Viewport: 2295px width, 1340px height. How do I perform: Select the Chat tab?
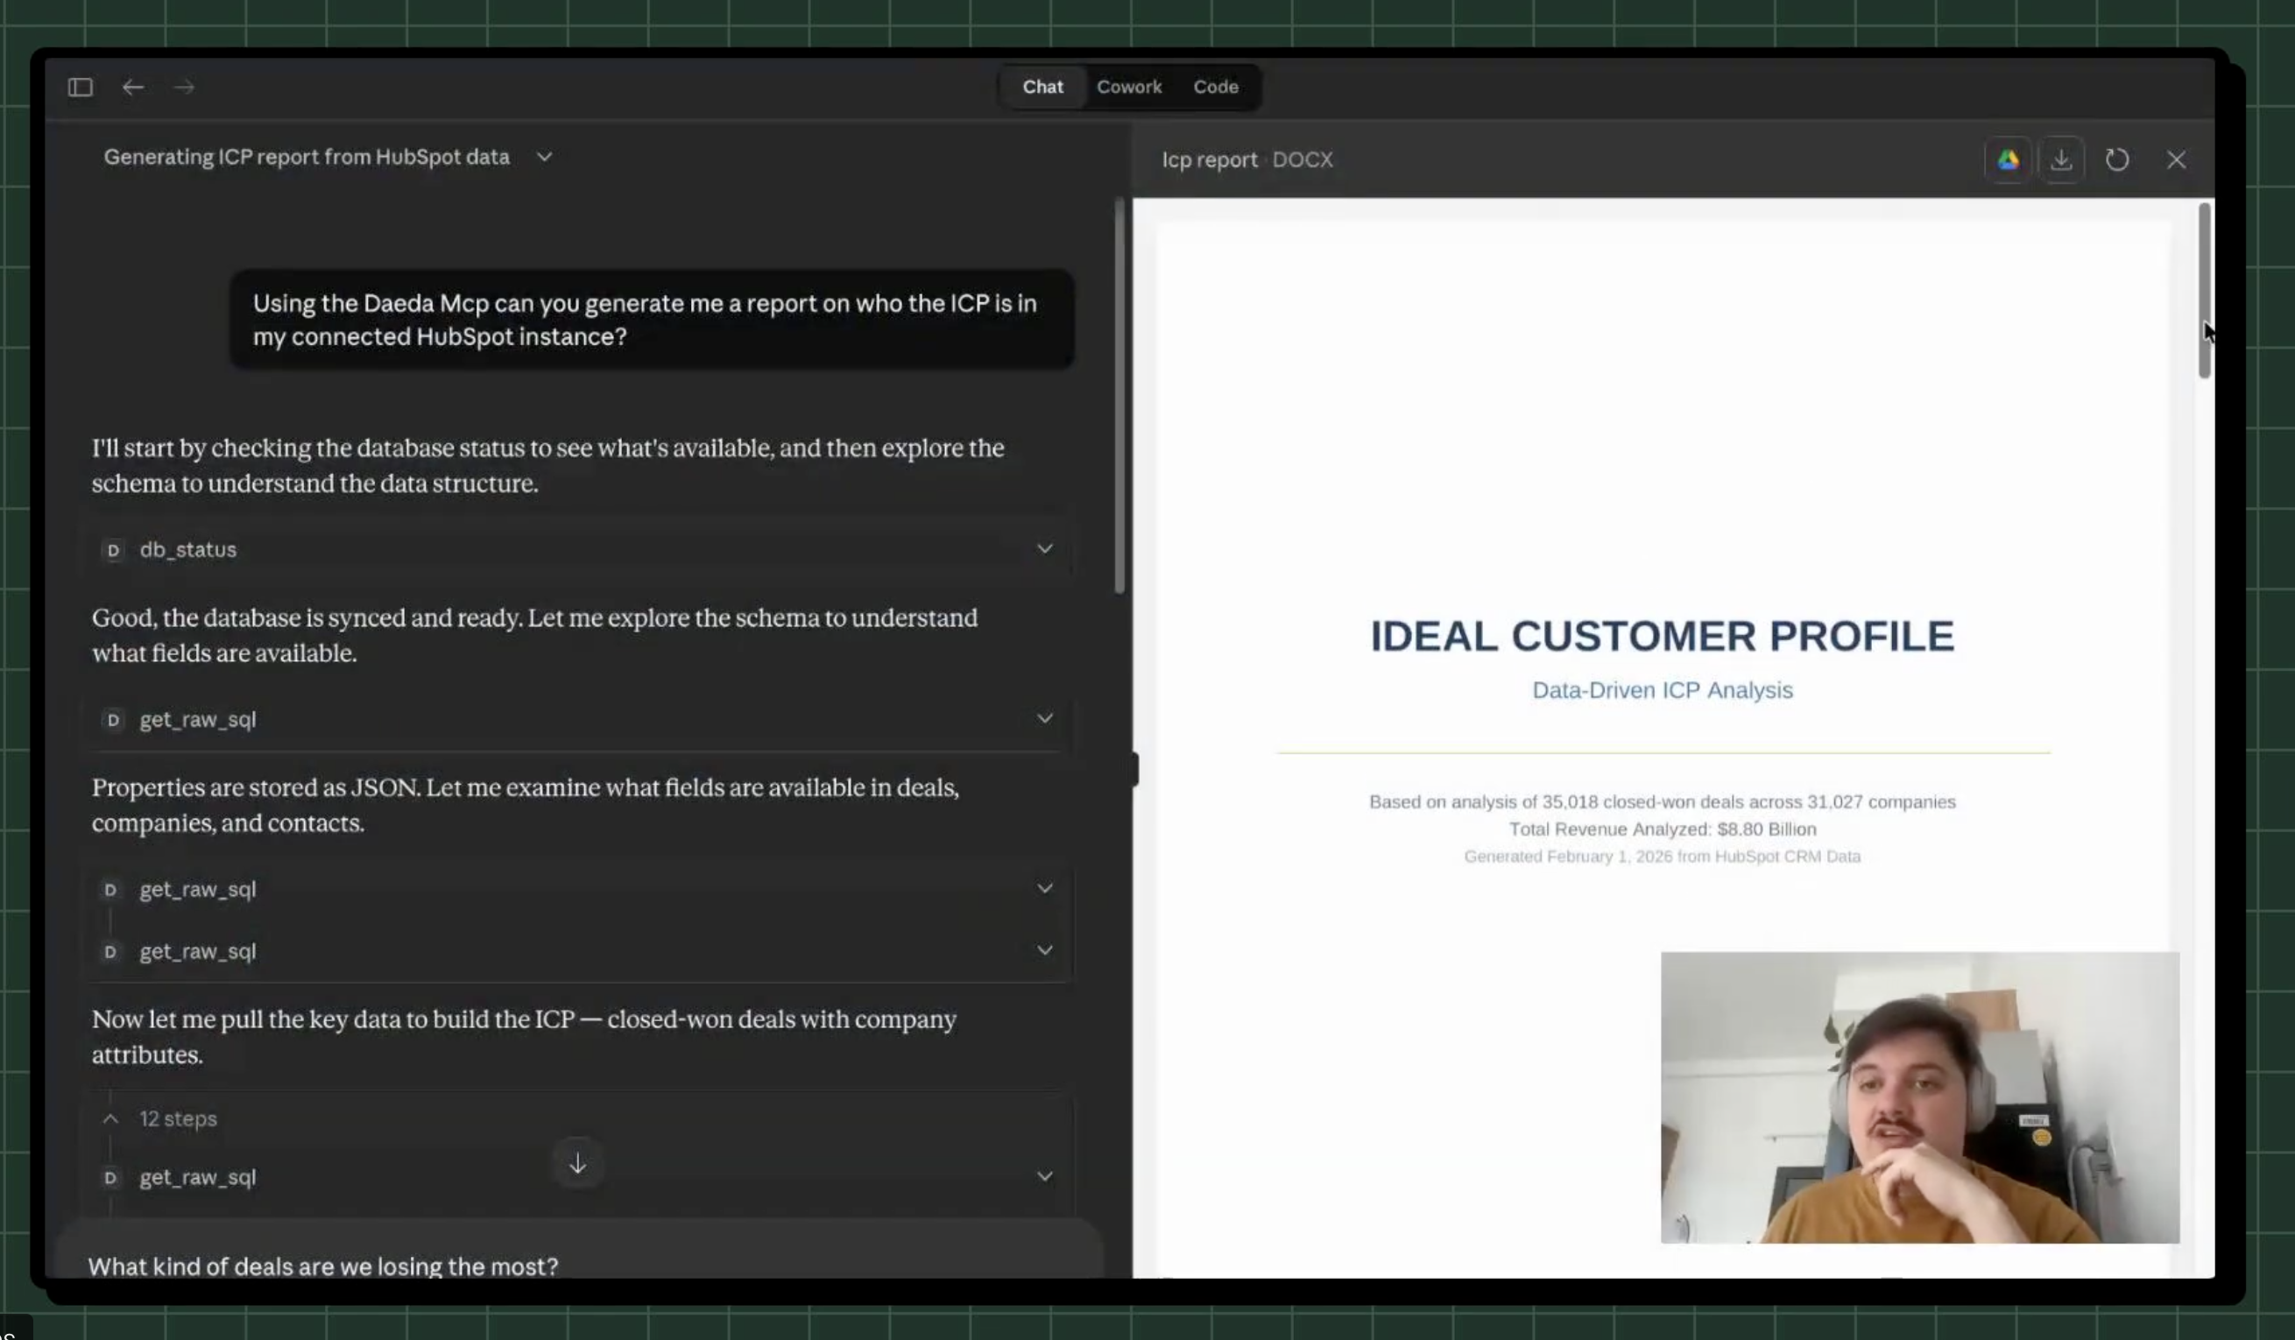[x=1042, y=87]
